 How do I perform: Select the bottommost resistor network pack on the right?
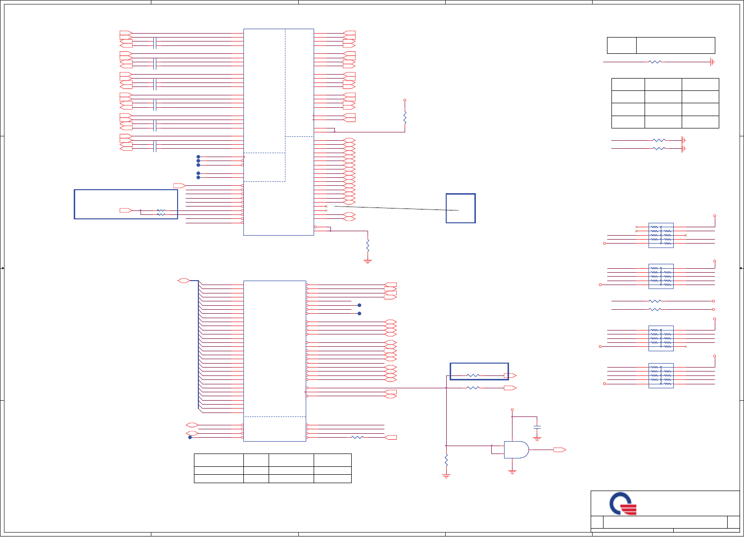(x=661, y=375)
